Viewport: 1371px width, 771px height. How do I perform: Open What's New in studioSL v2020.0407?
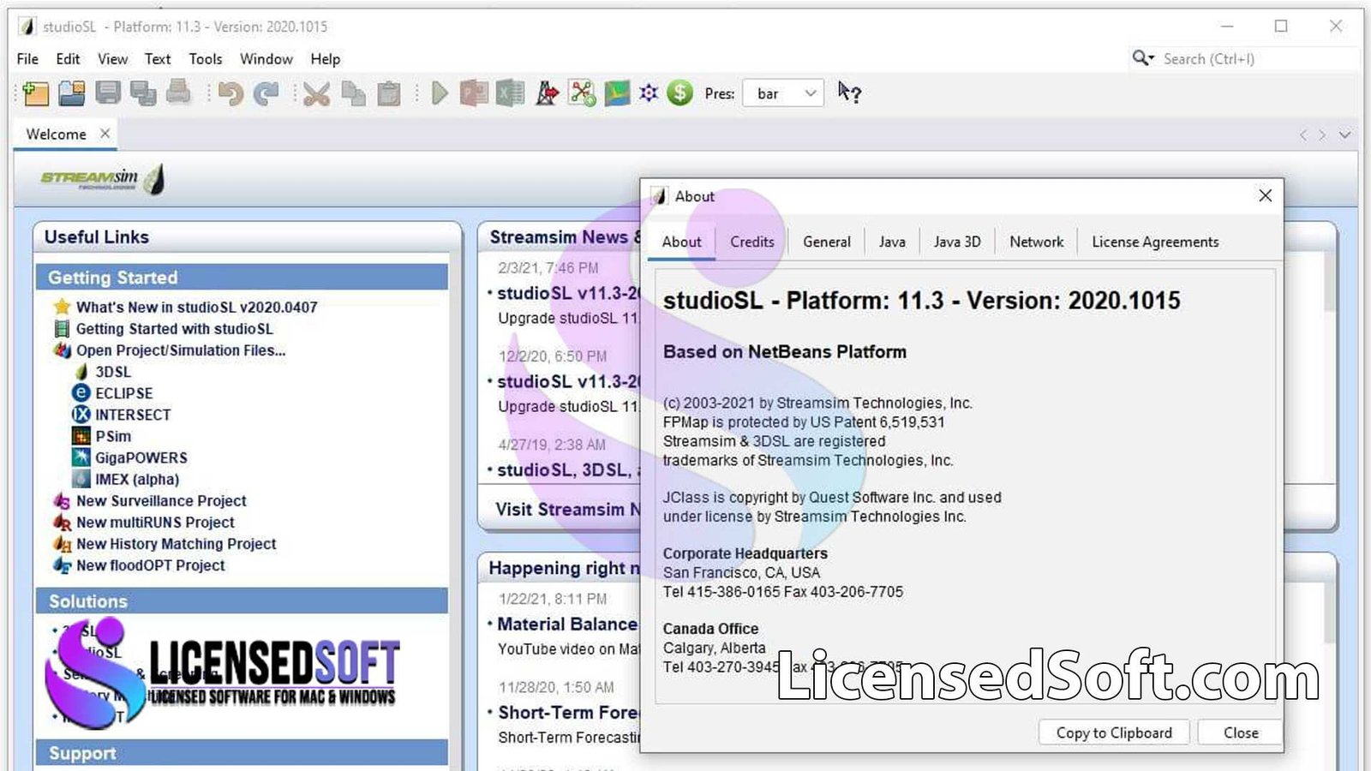196,307
